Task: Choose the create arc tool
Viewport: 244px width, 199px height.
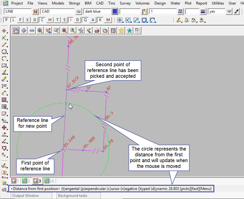Action: [x=4, y=59]
